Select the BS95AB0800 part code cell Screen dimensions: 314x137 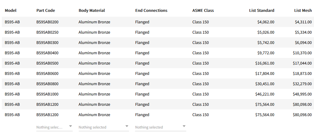coord(48,84)
